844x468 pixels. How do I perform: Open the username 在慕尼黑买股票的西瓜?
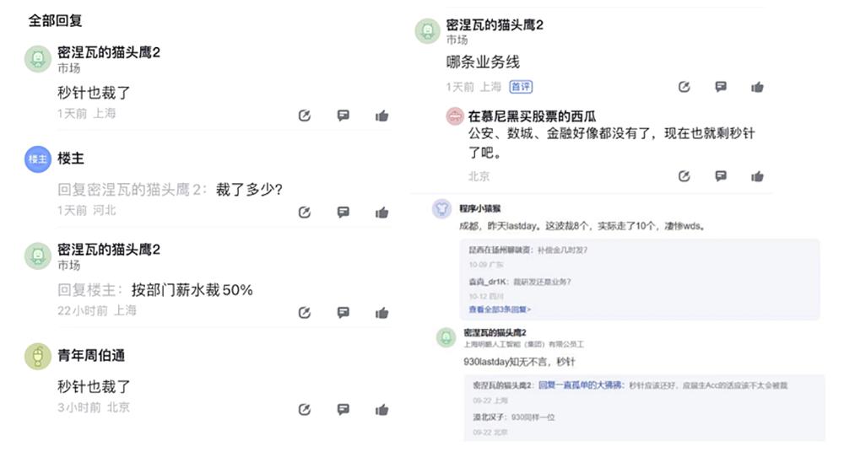[x=532, y=116]
